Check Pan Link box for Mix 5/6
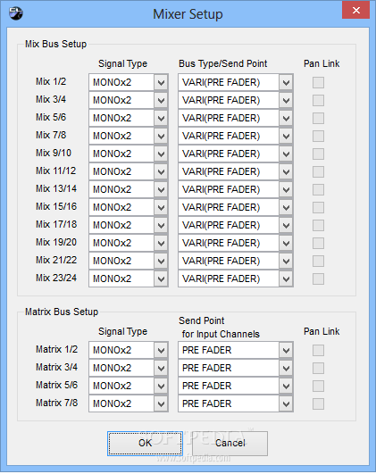 tap(318, 118)
